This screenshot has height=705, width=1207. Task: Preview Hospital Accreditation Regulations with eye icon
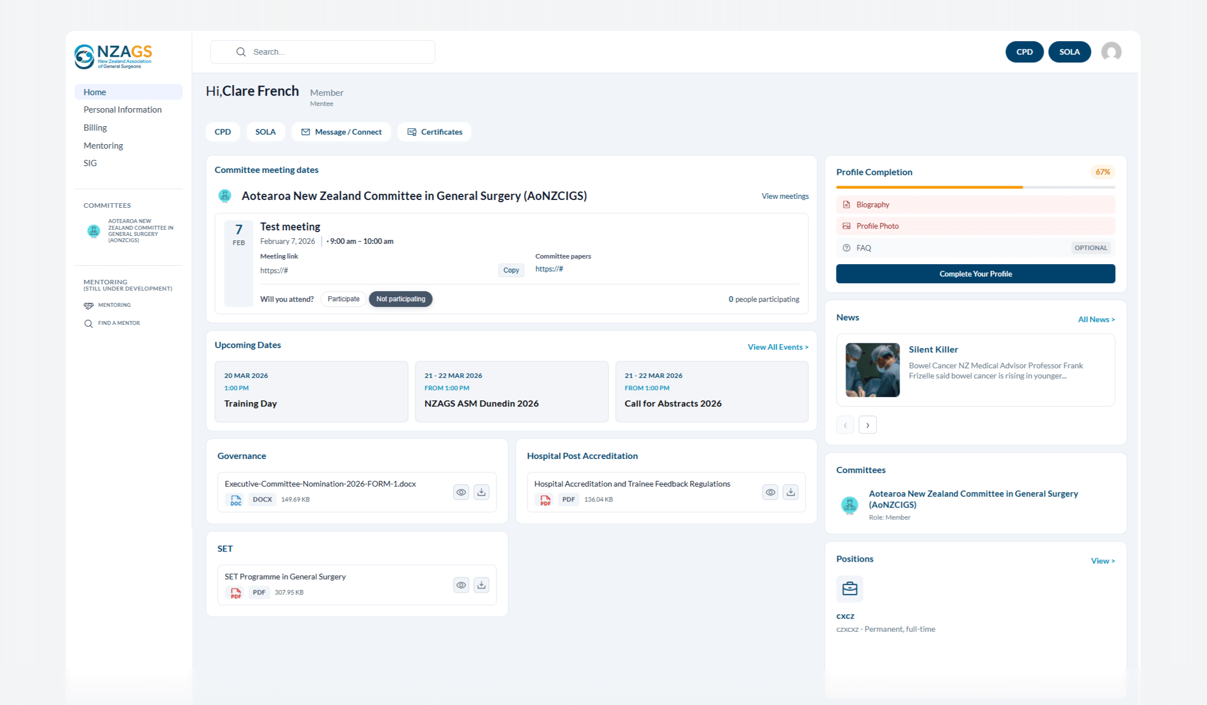point(770,492)
